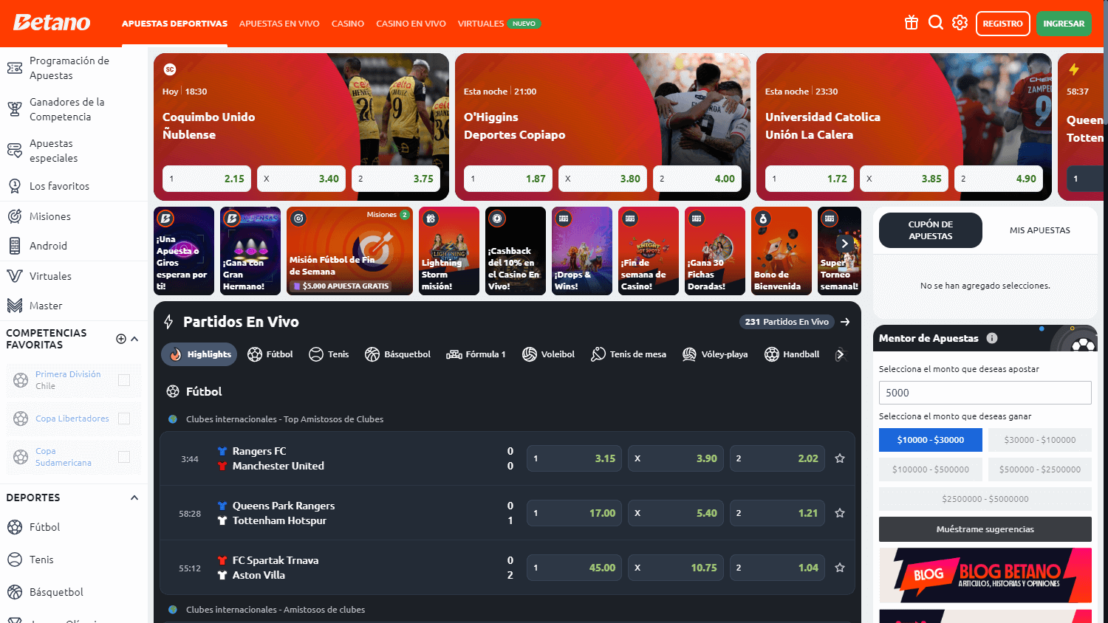Open the settings gear icon in header
Viewport: 1108px width, 623px height.
[960, 23]
